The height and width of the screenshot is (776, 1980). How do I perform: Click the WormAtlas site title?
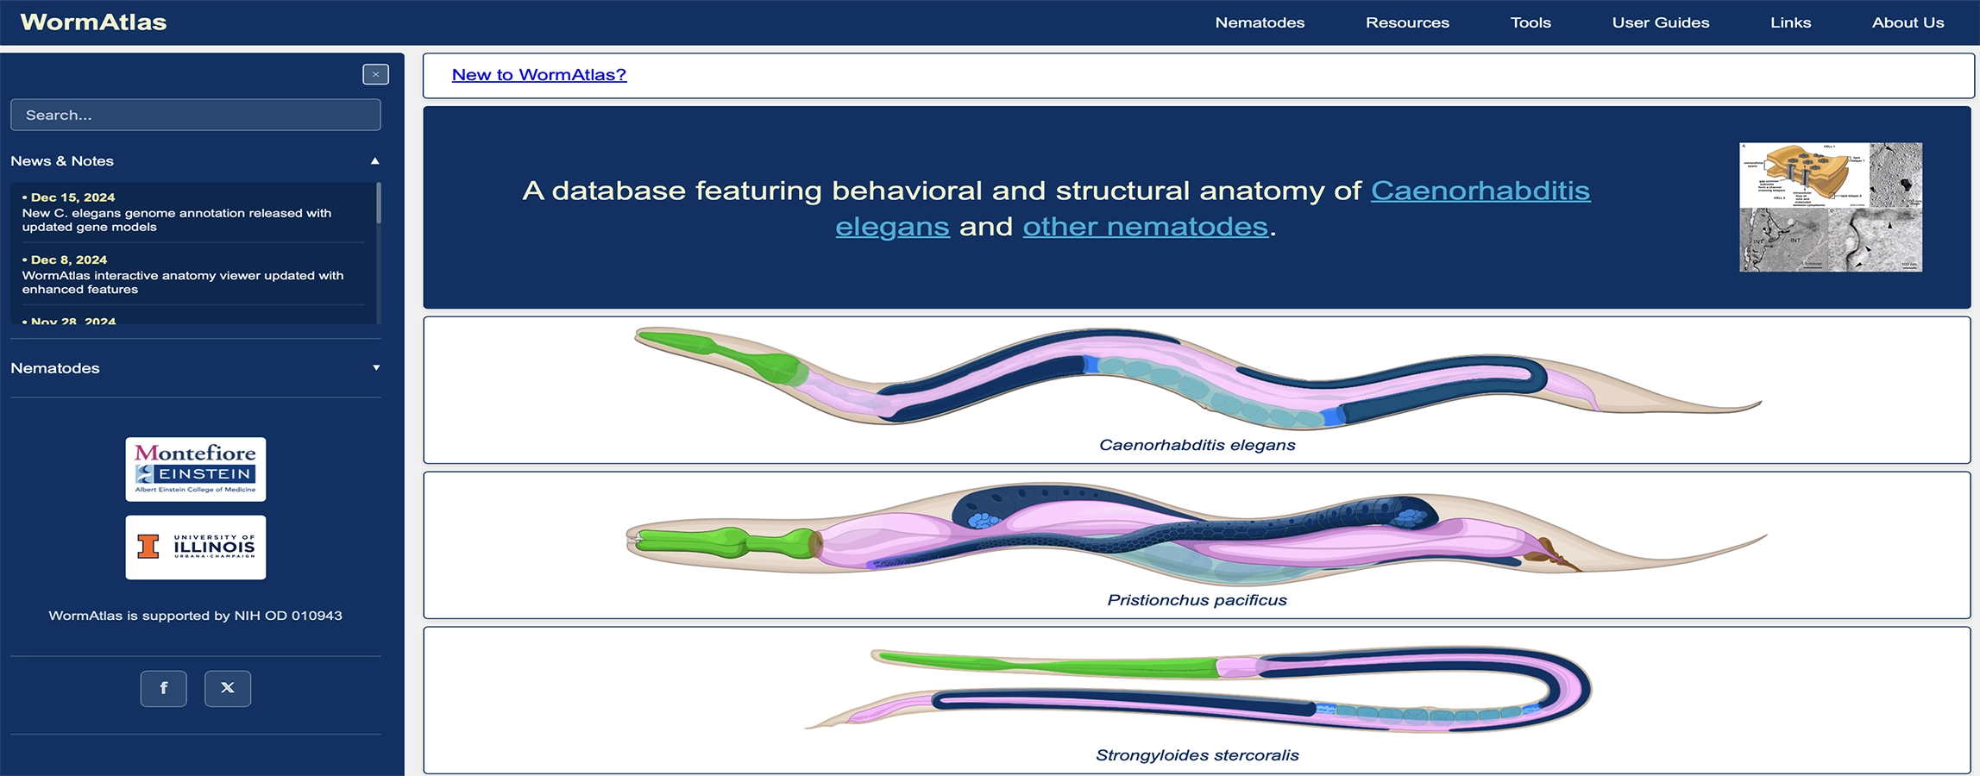coord(93,22)
